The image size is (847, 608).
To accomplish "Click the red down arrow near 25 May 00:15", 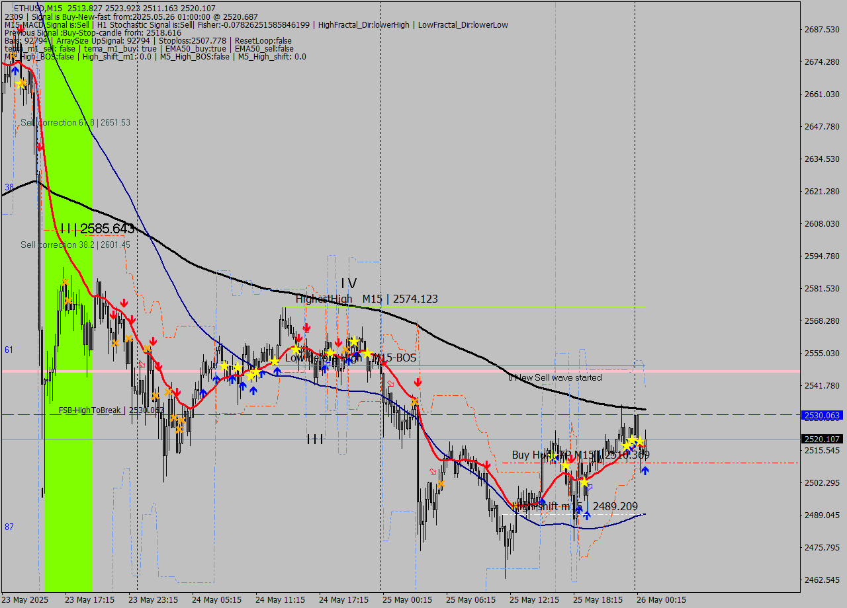I will pos(418,381).
